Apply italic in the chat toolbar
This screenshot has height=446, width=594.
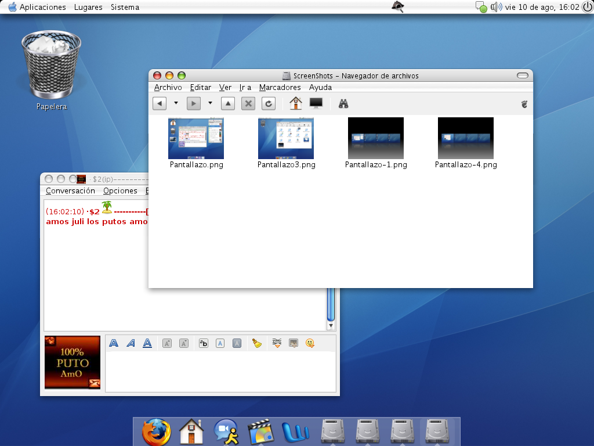click(131, 343)
